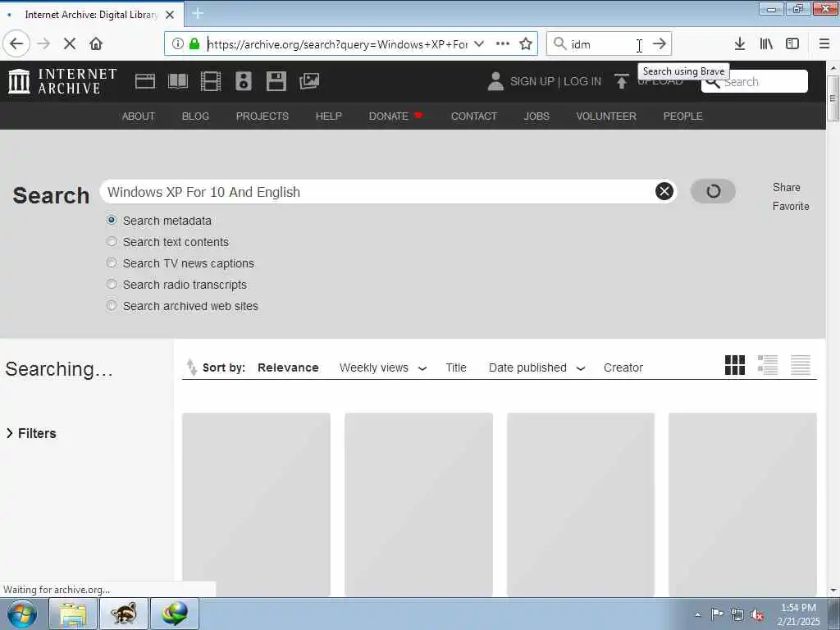Image resolution: width=840 pixels, height=630 pixels.
Task: Open a new browser tab
Action: (198, 13)
